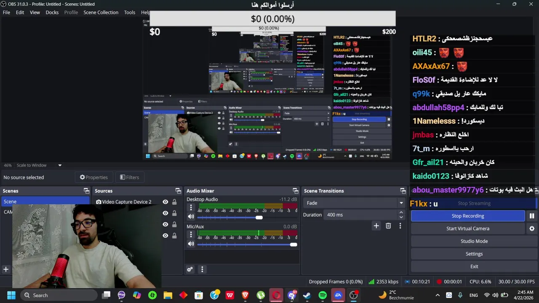
Task: Open the Desktop Audio three-dot options menu
Action: (x=191, y=207)
